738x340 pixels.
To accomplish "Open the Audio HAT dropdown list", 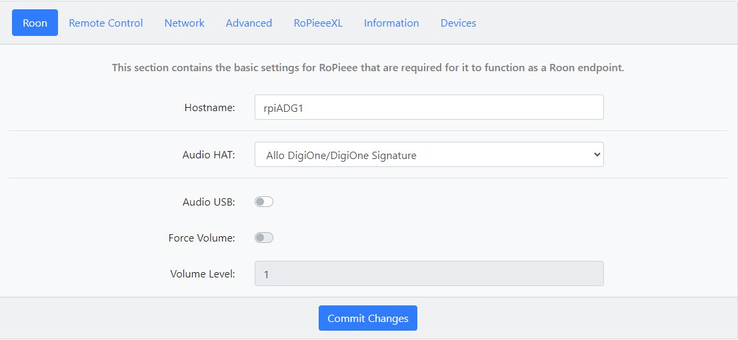I will pyautogui.click(x=429, y=154).
